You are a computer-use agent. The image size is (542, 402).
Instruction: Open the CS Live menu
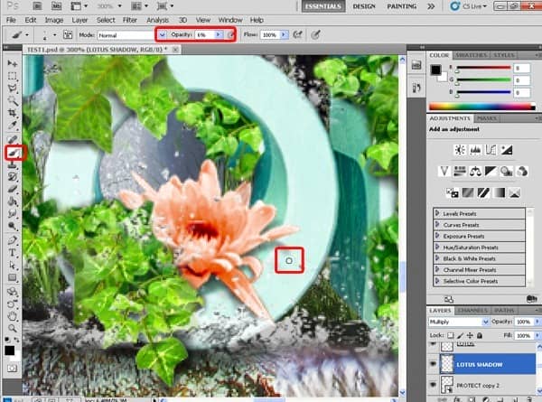tap(469, 6)
